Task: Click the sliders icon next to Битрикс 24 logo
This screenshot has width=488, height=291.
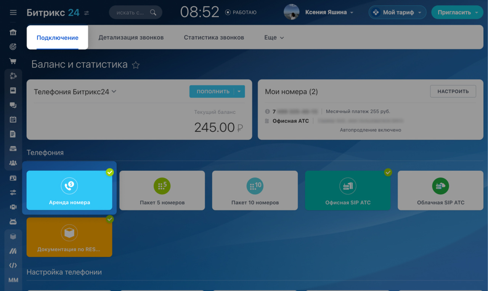Action: click(87, 13)
